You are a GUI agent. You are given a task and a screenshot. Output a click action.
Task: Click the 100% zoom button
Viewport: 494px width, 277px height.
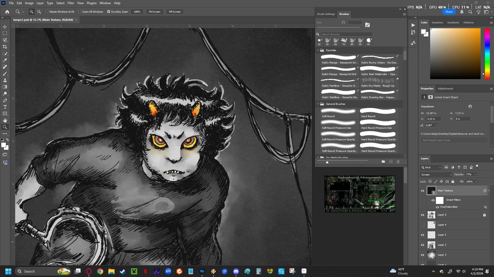click(x=137, y=12)
